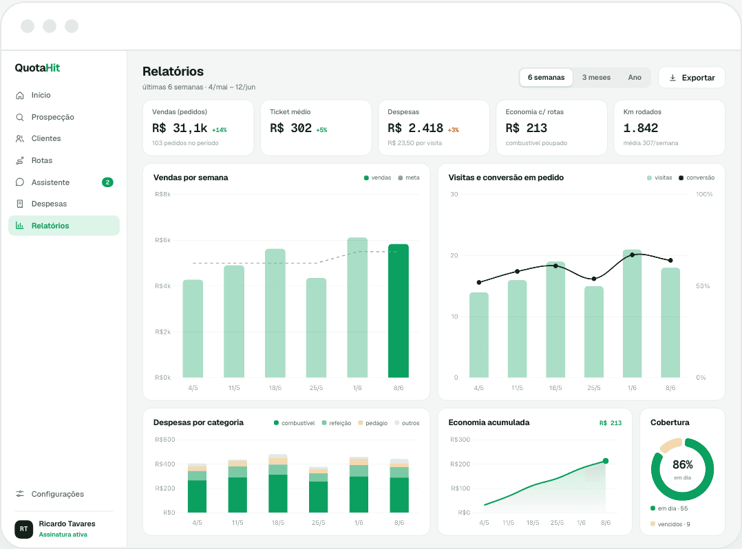
Task: Click the 11/5 stacked expenses bar
Action: pos(237,486)
